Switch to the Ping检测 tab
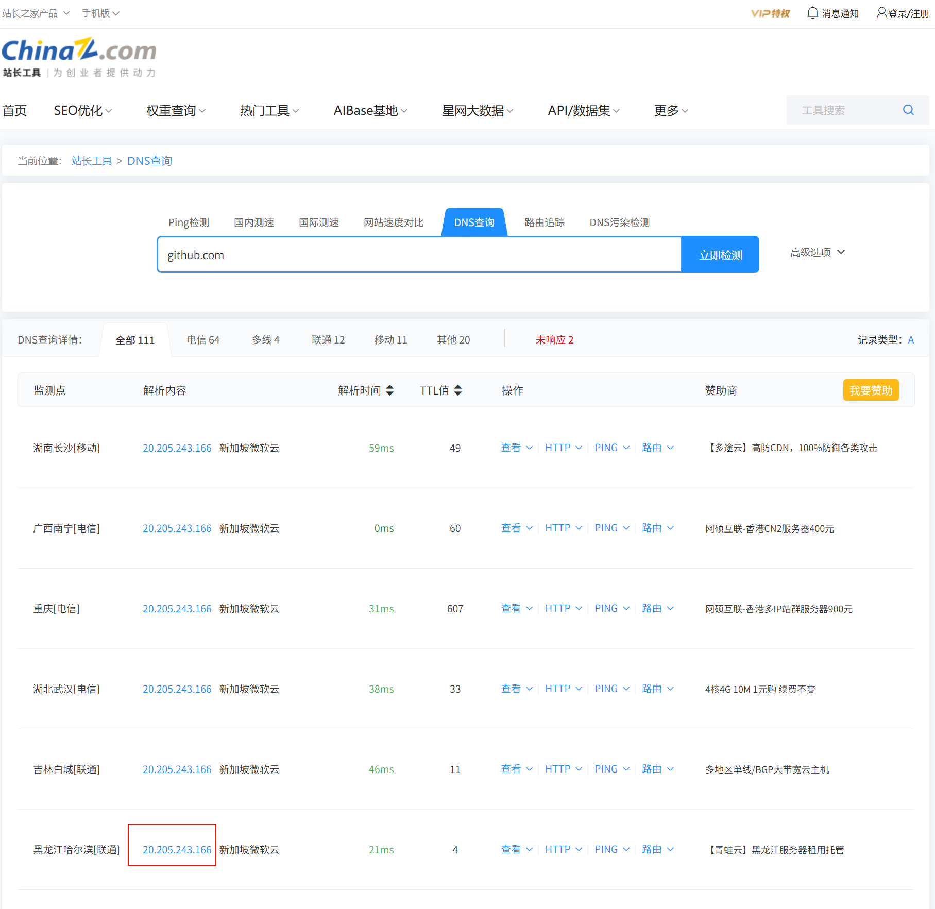 pos(189,222)
